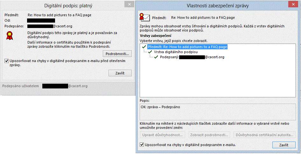Click checkmark icon before Vrstva digitálního podpisu
This screenshot has height=154, width=301.
pyautogui.click(x=150, y=52)
